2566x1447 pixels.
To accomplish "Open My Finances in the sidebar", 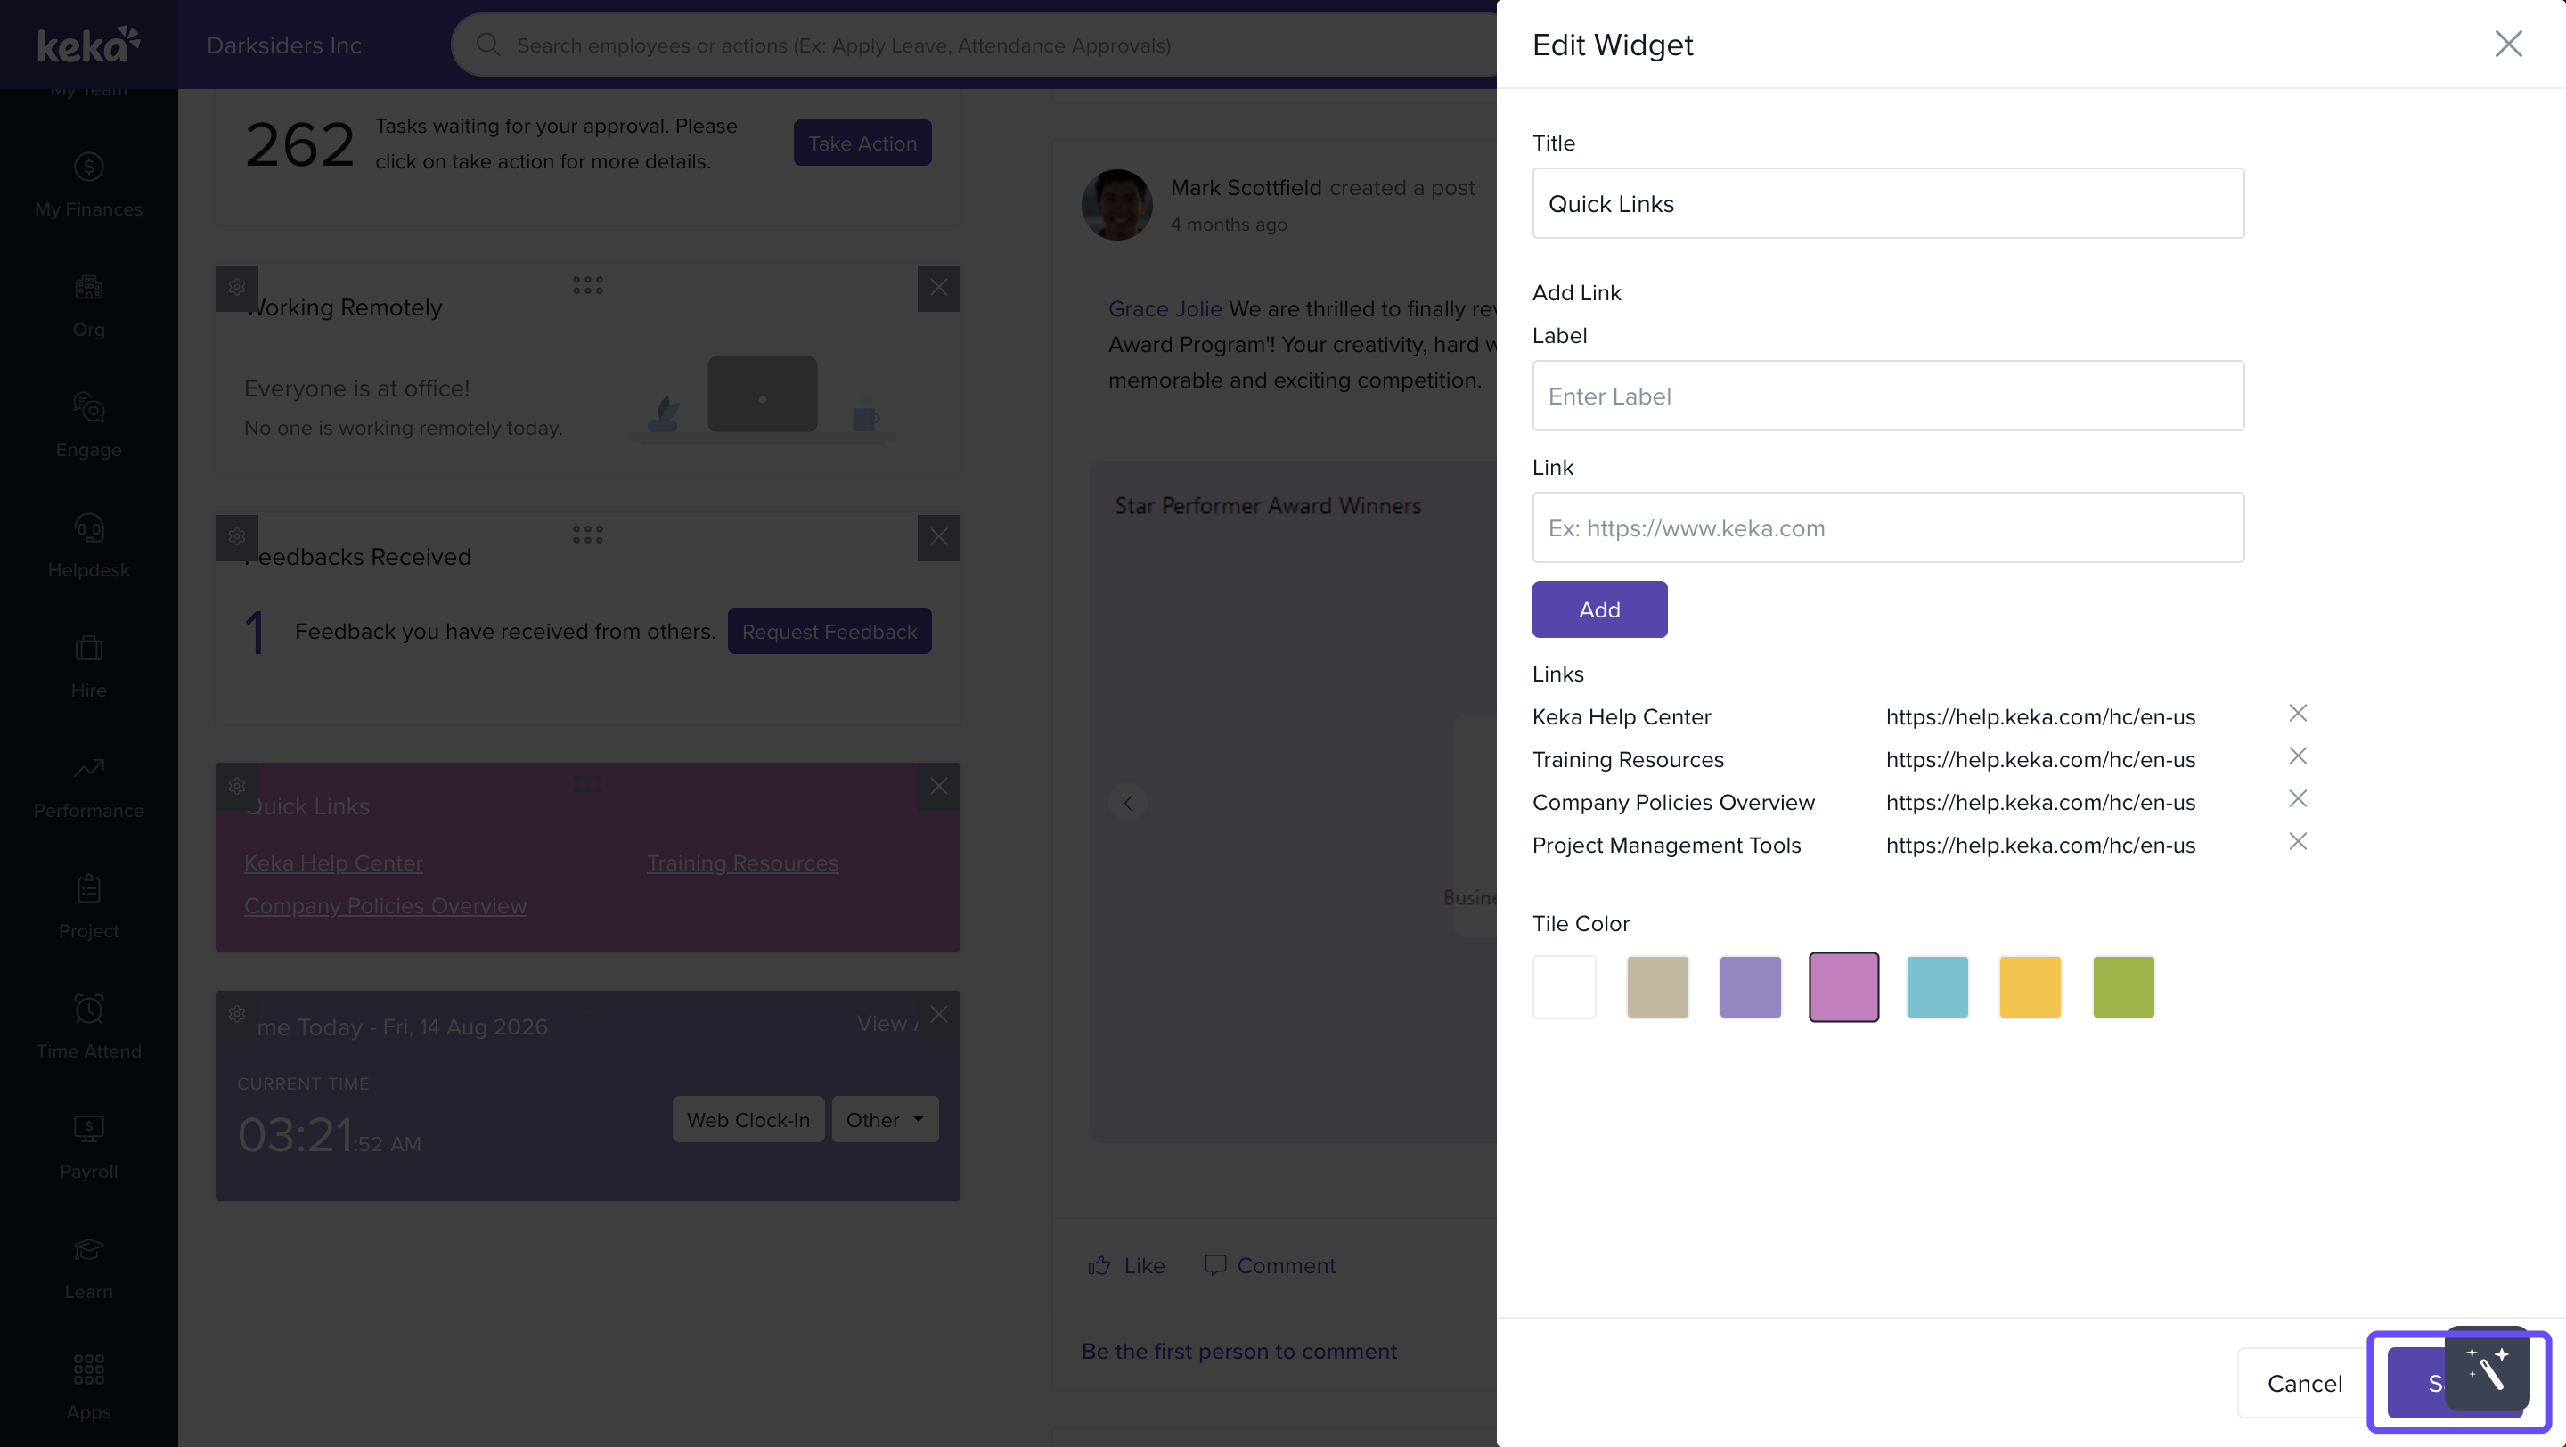I will (89, 185).
